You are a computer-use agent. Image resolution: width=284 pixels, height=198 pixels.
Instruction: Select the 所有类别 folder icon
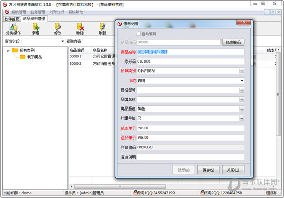pyautogui.click(x=15, y=50)
